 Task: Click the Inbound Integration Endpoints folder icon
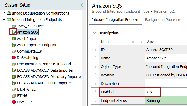(x=9, y=20)
